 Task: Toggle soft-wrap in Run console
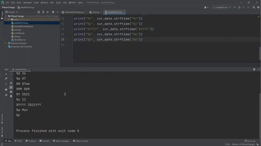pyautogui.click(x=11, y=83)
